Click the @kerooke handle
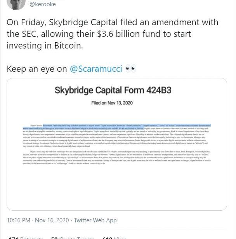The image size is (236, 239). [x=43, y=4]
